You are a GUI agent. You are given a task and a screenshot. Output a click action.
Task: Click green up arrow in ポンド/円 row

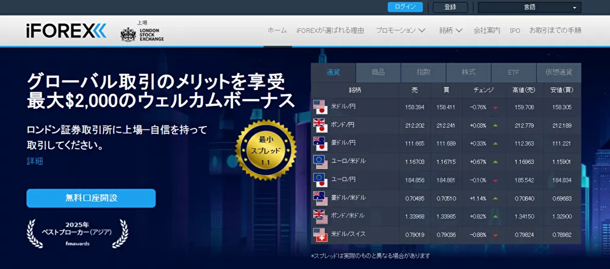(495, 125)
